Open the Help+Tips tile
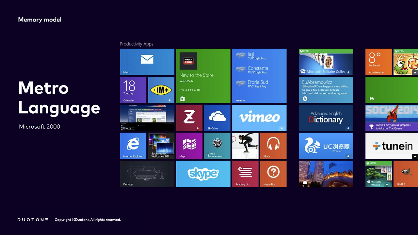418x235 pixels. pyautogui.click(x=273, y=174)
